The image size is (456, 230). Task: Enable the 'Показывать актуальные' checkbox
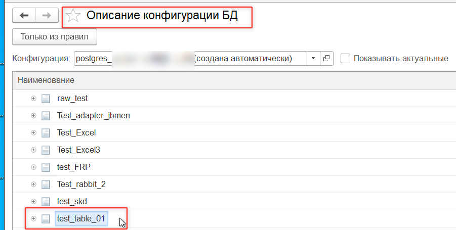click(346, 59)
